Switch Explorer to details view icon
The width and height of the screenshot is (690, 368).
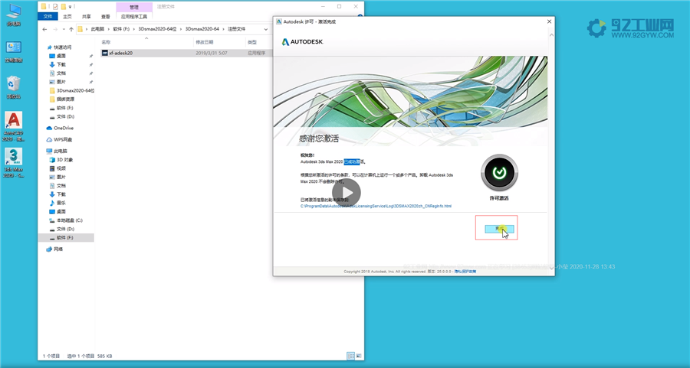[x=350, y=357]
